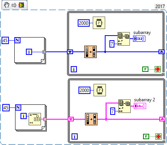167x145 pixels.
Task: Click the gray arrow icon in snippet header
Action: click(14, 5)
